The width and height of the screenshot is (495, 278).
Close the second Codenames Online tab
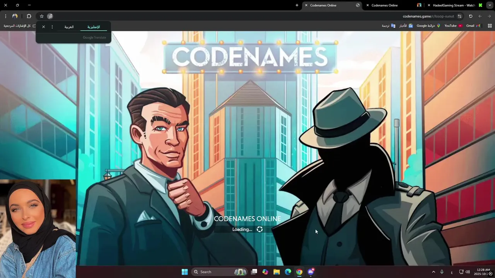(367, 5)
